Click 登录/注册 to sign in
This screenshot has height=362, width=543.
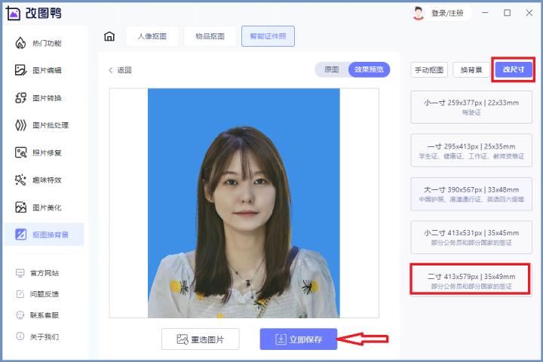pyautogui.click(x=447, y=13)
